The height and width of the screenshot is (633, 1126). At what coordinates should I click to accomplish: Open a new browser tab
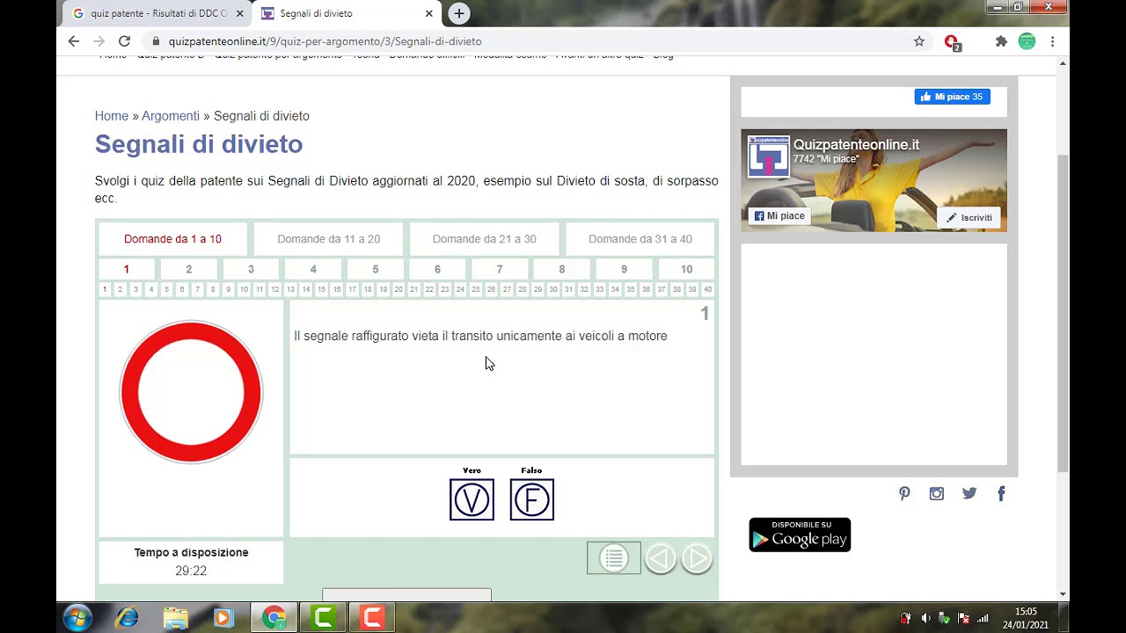point(459,13)
